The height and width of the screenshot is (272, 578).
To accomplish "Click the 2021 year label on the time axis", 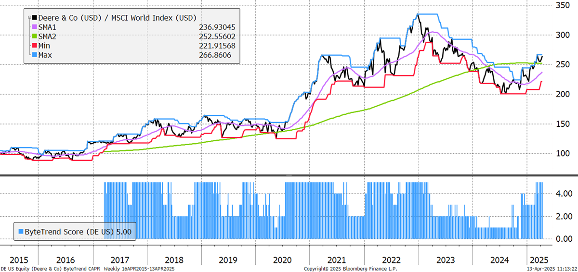I will (337, 260).
